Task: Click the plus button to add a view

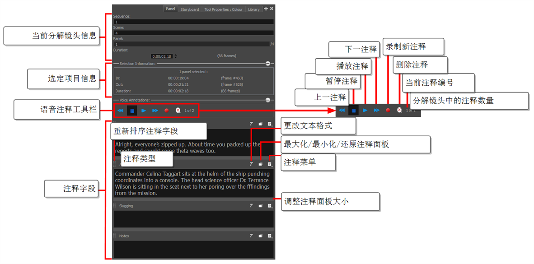Action: point(266,9)
